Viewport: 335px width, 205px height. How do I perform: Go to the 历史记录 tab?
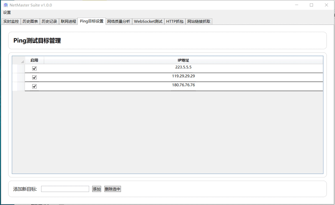pos(49,21)
